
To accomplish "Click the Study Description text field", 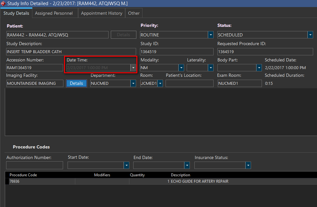I will point(71,52).
